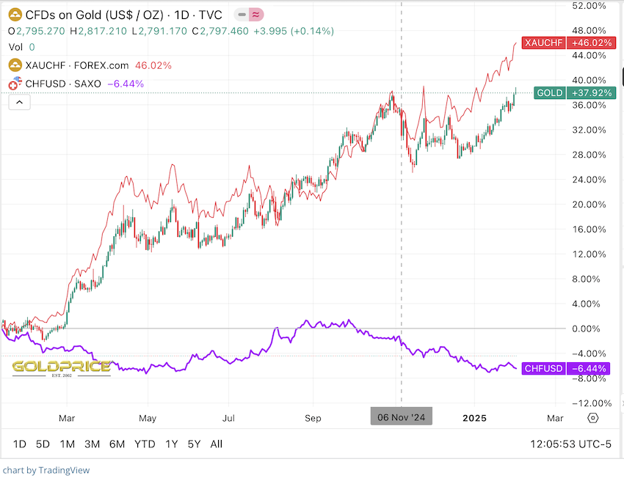Screen dimensions: 624x481
Task: Select the 1Y time range
Action: point(172,444)
